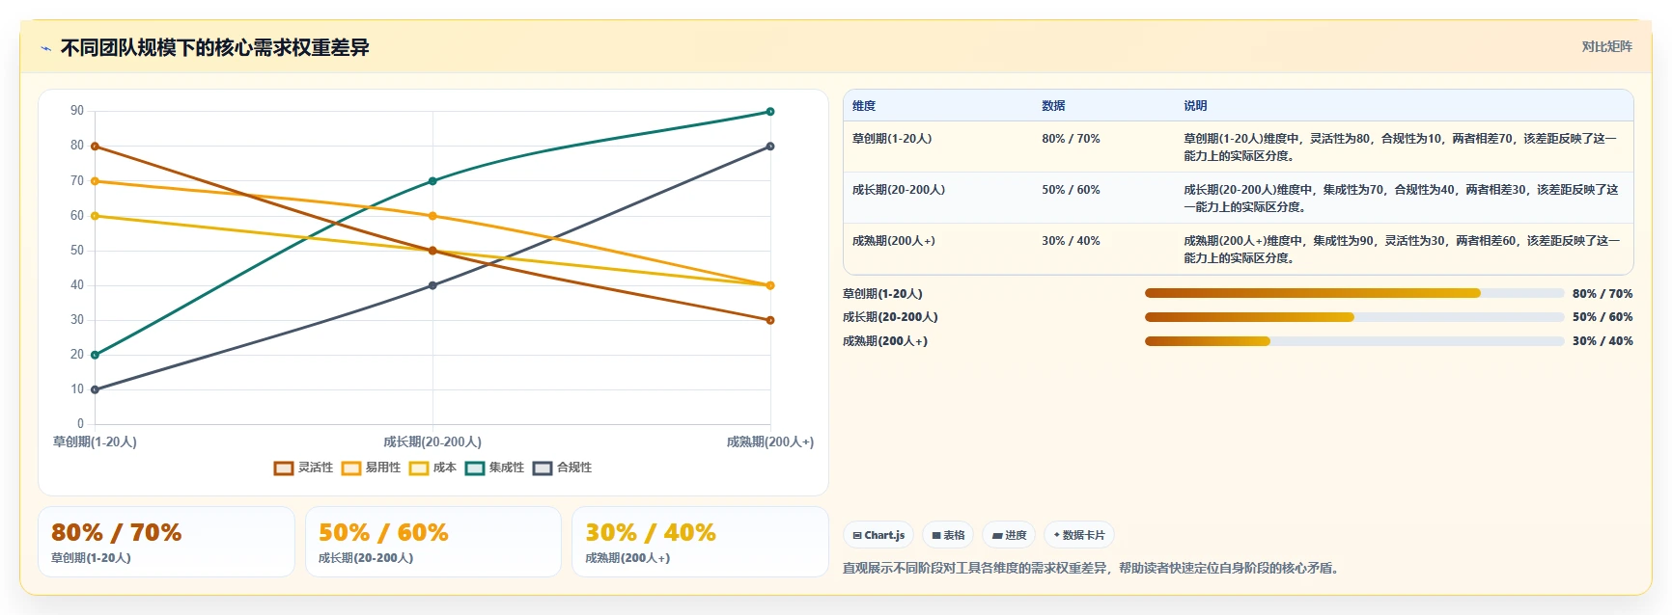Click the 合规性 point at 40 in 成长期
Screen dimensions: 1672x615
click(x=432, y=285)
